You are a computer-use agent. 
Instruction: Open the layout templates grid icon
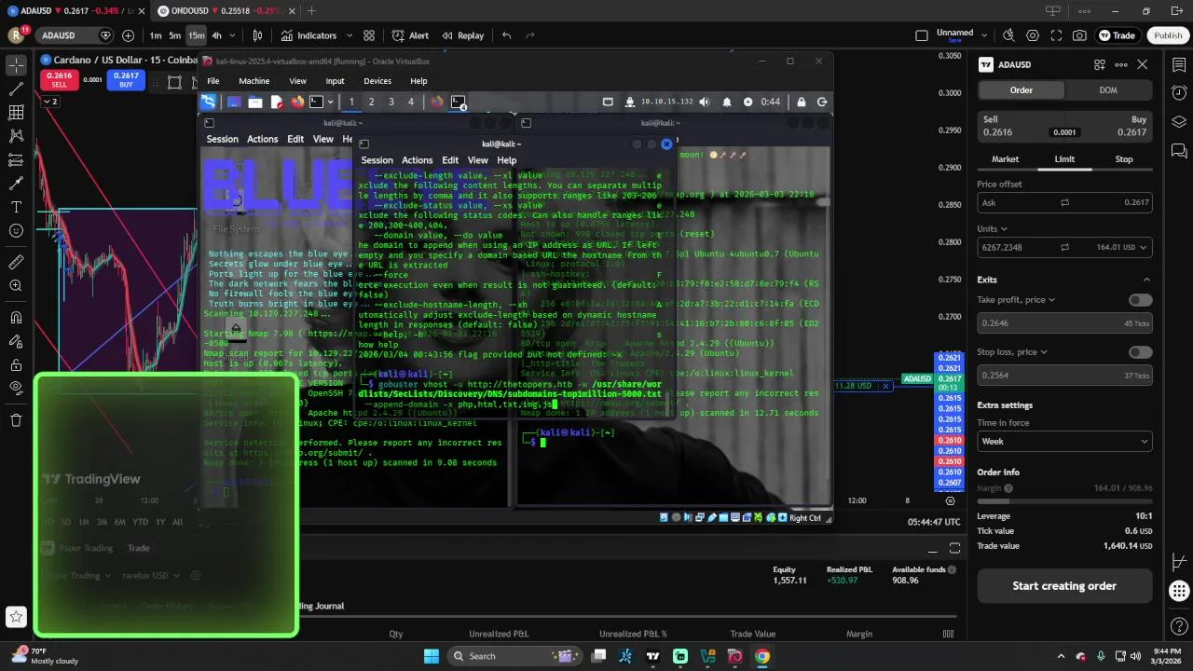point(369,35)
